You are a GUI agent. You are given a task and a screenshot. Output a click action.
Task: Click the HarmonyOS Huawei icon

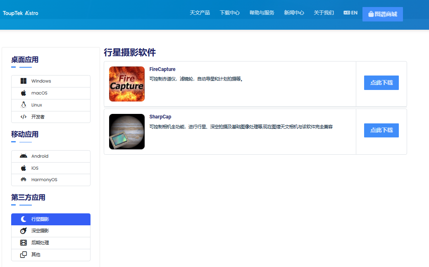pos(24,180)
